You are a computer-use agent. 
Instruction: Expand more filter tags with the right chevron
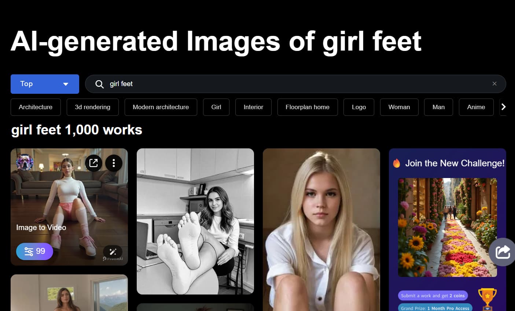(x=504, y=107)
